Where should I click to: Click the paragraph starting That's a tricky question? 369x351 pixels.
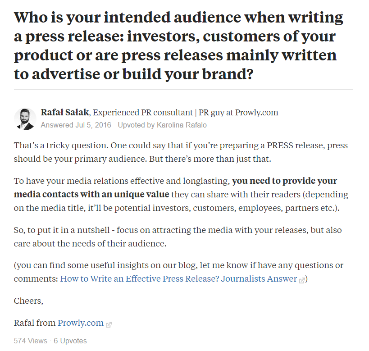click(180, 153)
